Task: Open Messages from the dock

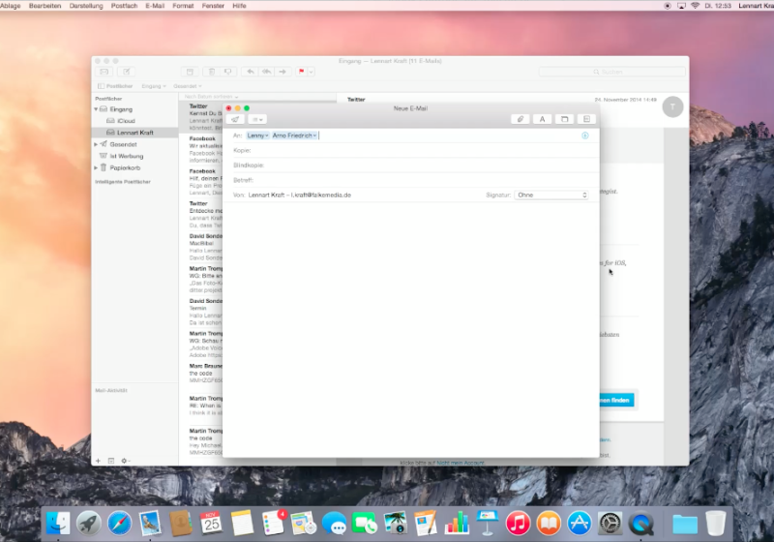Action: point(334,524)
